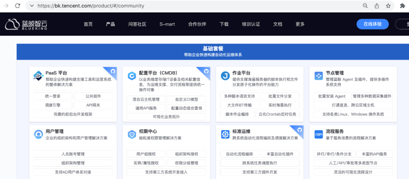This screenshot has width=409, height=179.
Task: Open 下载 navigation item
Action: point(224,24)
